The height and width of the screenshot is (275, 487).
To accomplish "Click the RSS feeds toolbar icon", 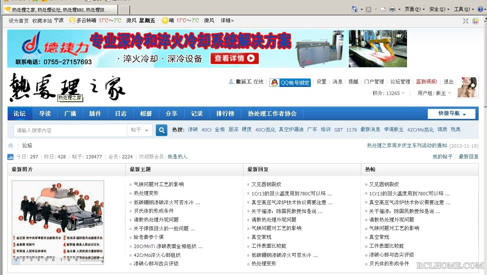I will tap(369, 9).
